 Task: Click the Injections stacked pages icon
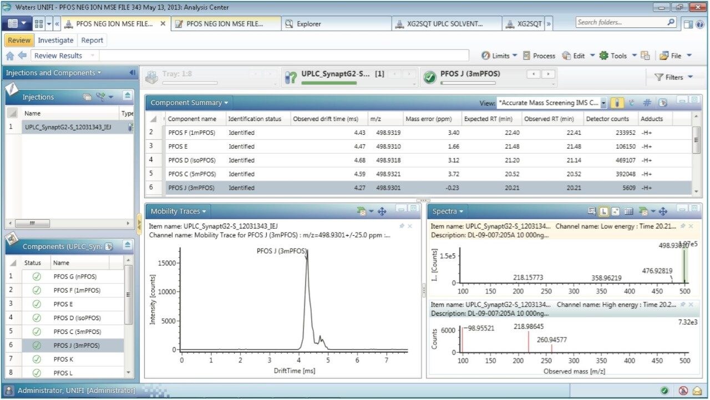pyautogui.click(x=88, y=97)
